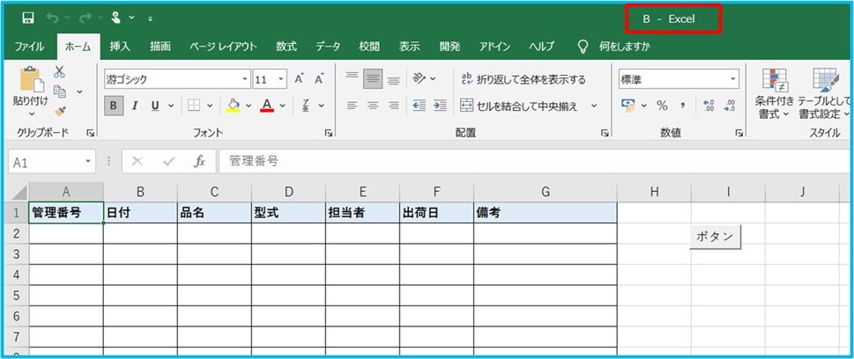
Task: Switch to the データ (Data) tab
Action: (x=328, y=46)
